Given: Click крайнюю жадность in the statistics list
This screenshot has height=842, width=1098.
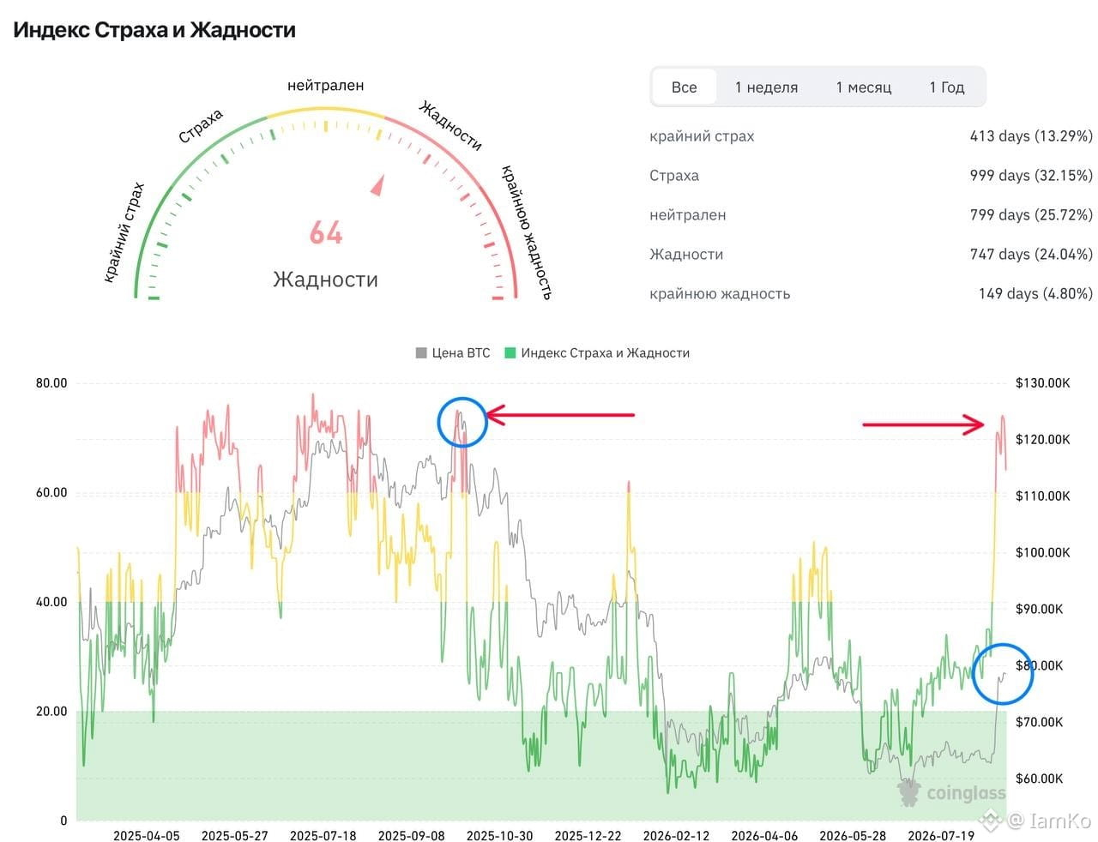Looking at the screenshot, I should coord(720,294).
